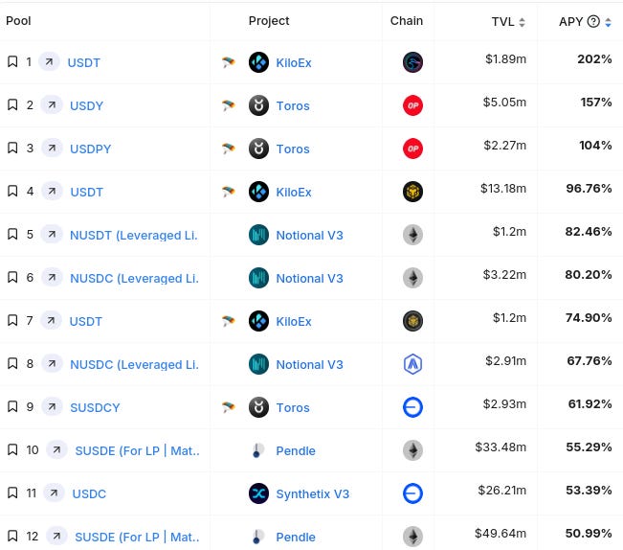Click Base chain icon in row 11
623x550 pixels.
pos(412,493)
